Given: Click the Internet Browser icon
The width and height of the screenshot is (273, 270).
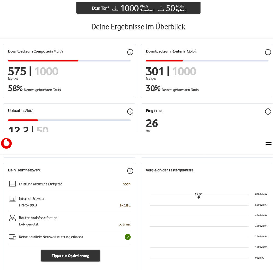Looking at the screenshot, I should (12, 199).
